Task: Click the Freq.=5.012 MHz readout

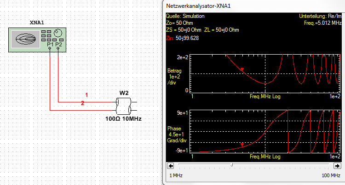Action: pos(322,23)
